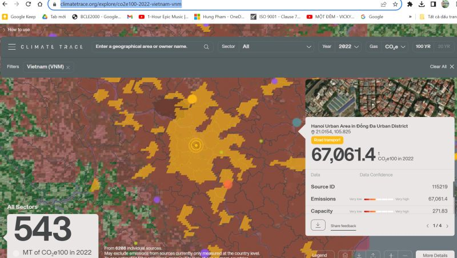
Task: Open the map layers icon
Action: 344,255
